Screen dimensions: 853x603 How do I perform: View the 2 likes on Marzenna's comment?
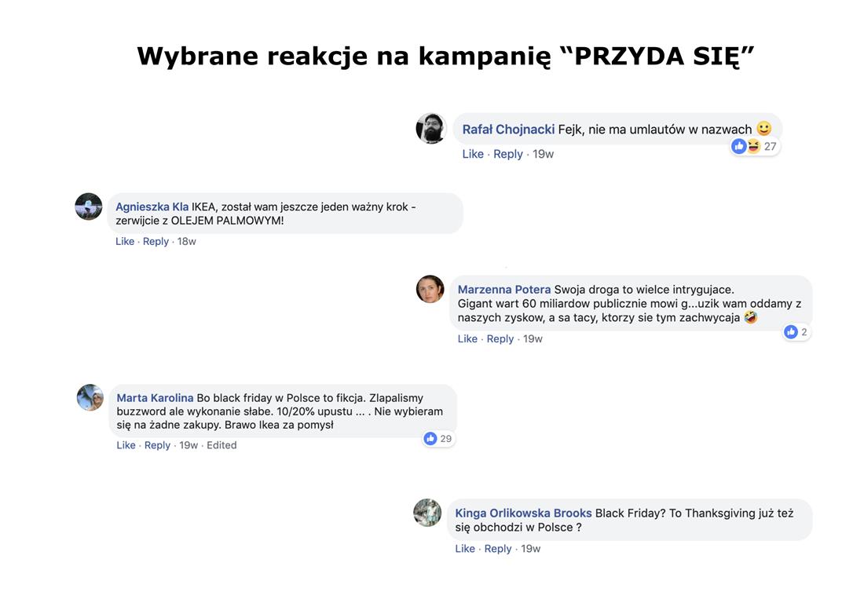tap(796, 331)
